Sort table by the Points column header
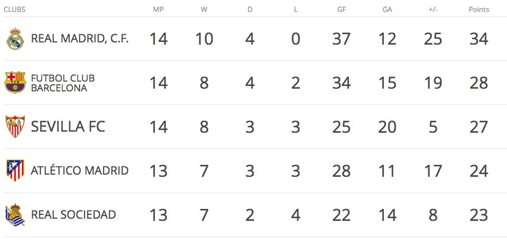Viewport: 507px width, 241px height. point(479,9)
